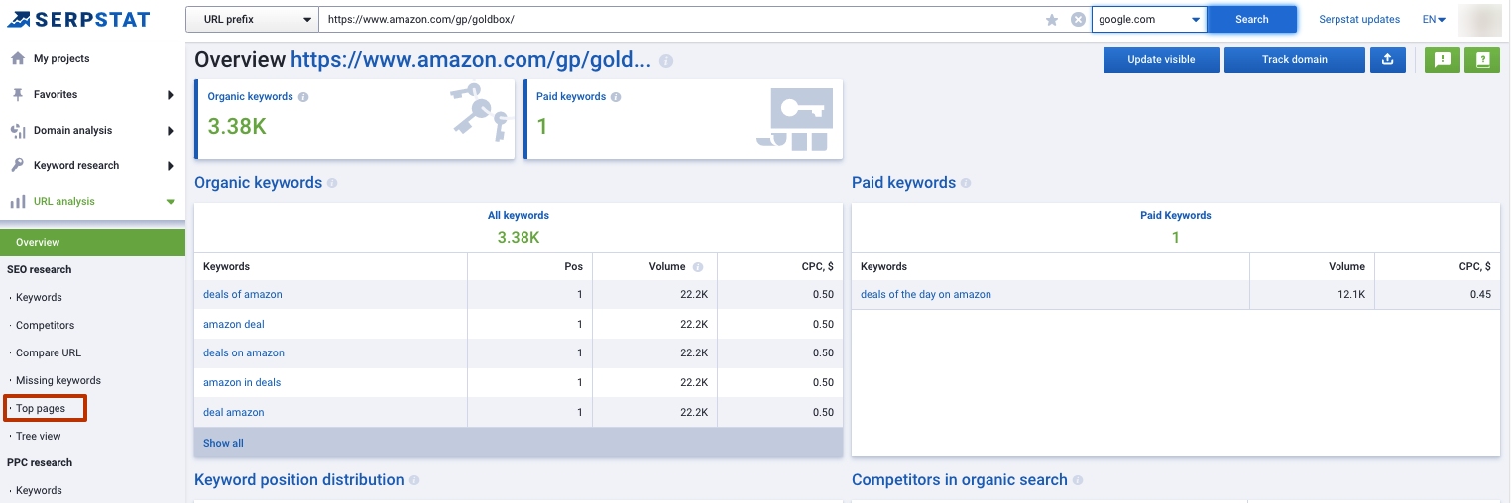Click the export upload icon button

click(x=1388, y=59)
